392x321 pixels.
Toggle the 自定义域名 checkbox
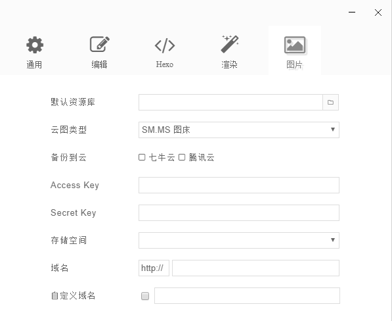[x=145, y=296]
